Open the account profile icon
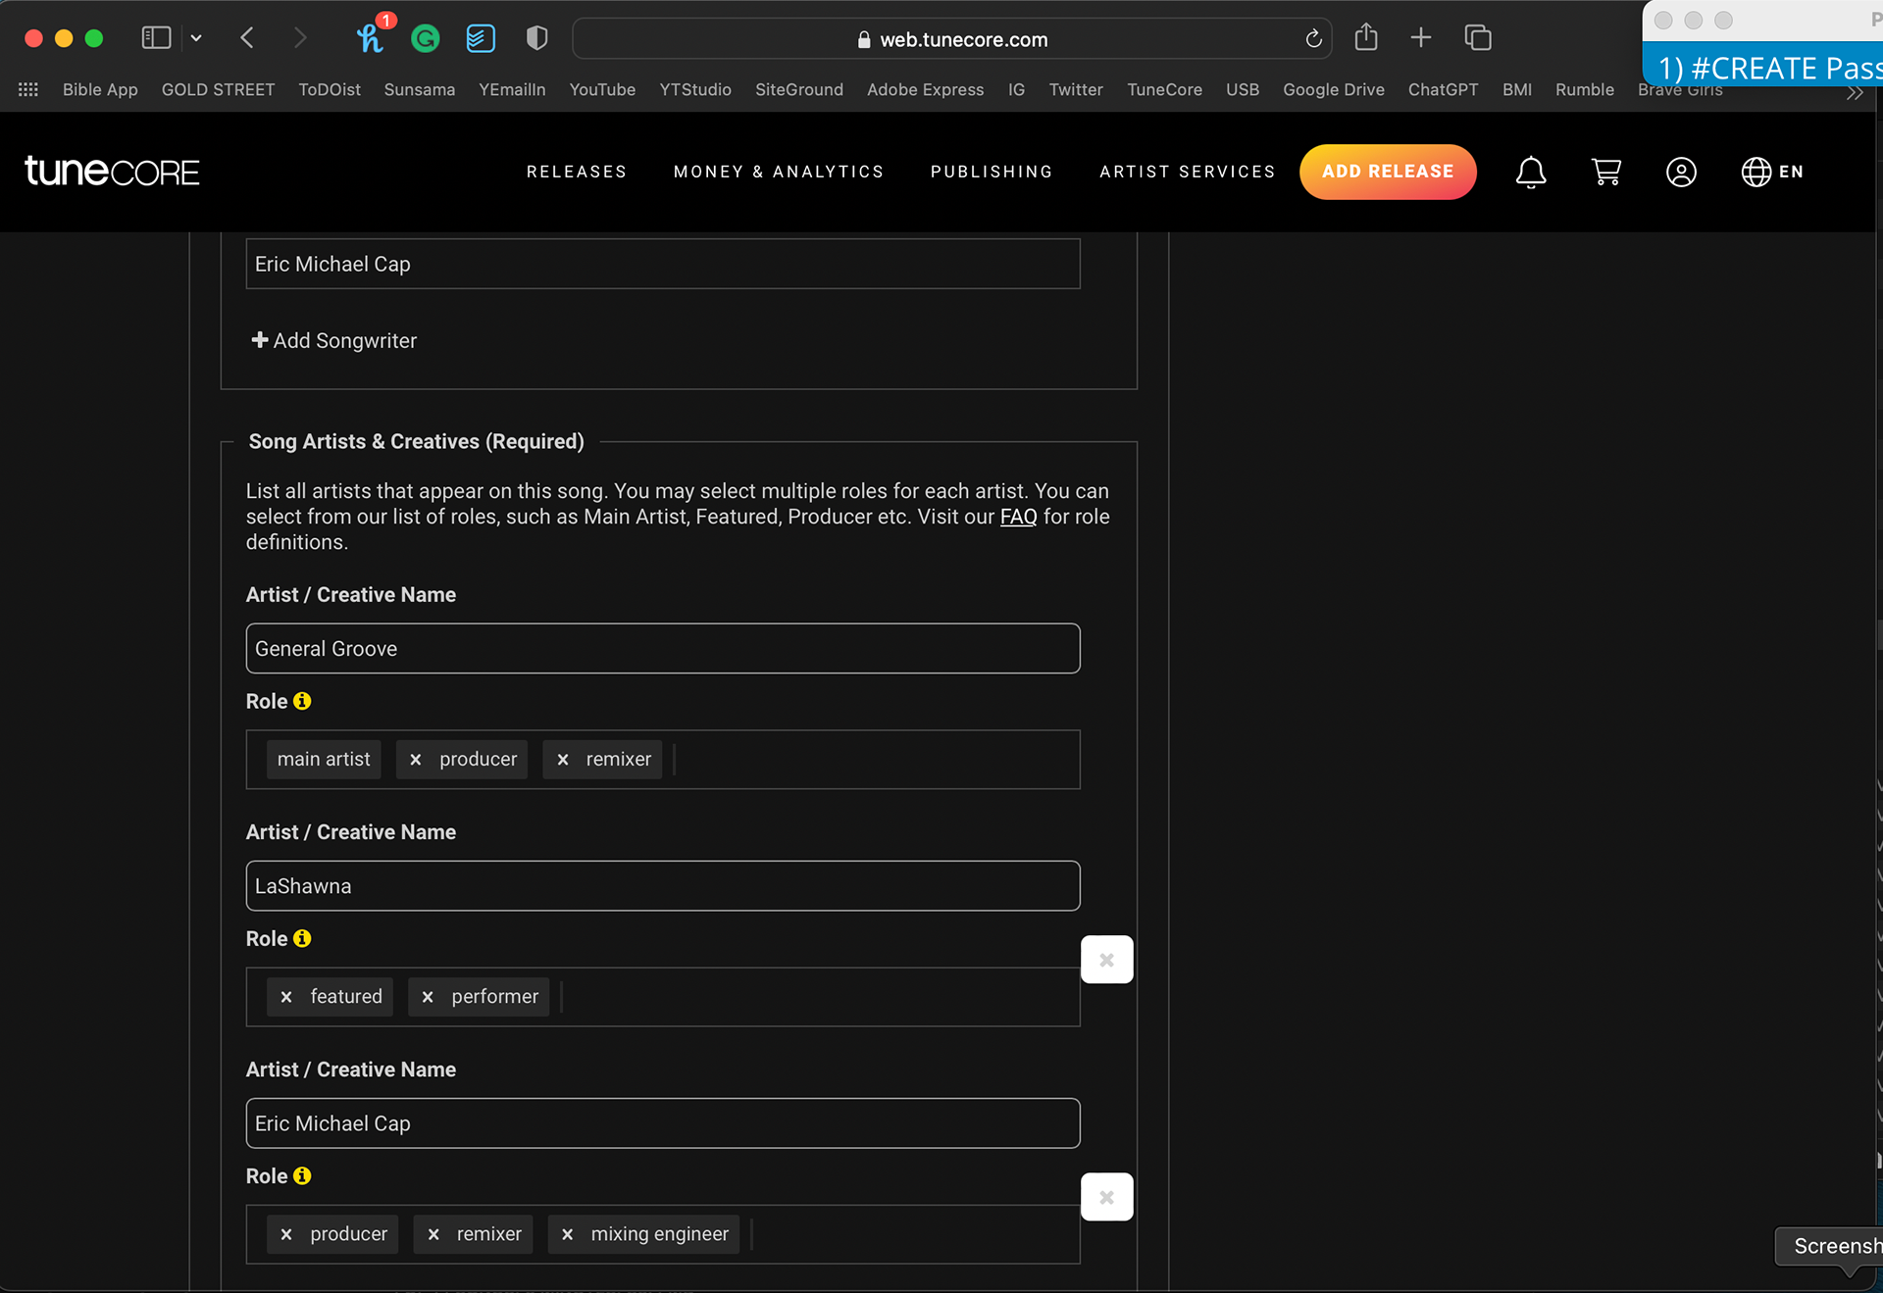This screenshot has width=1883, height=1293. tap(1681, 173)
